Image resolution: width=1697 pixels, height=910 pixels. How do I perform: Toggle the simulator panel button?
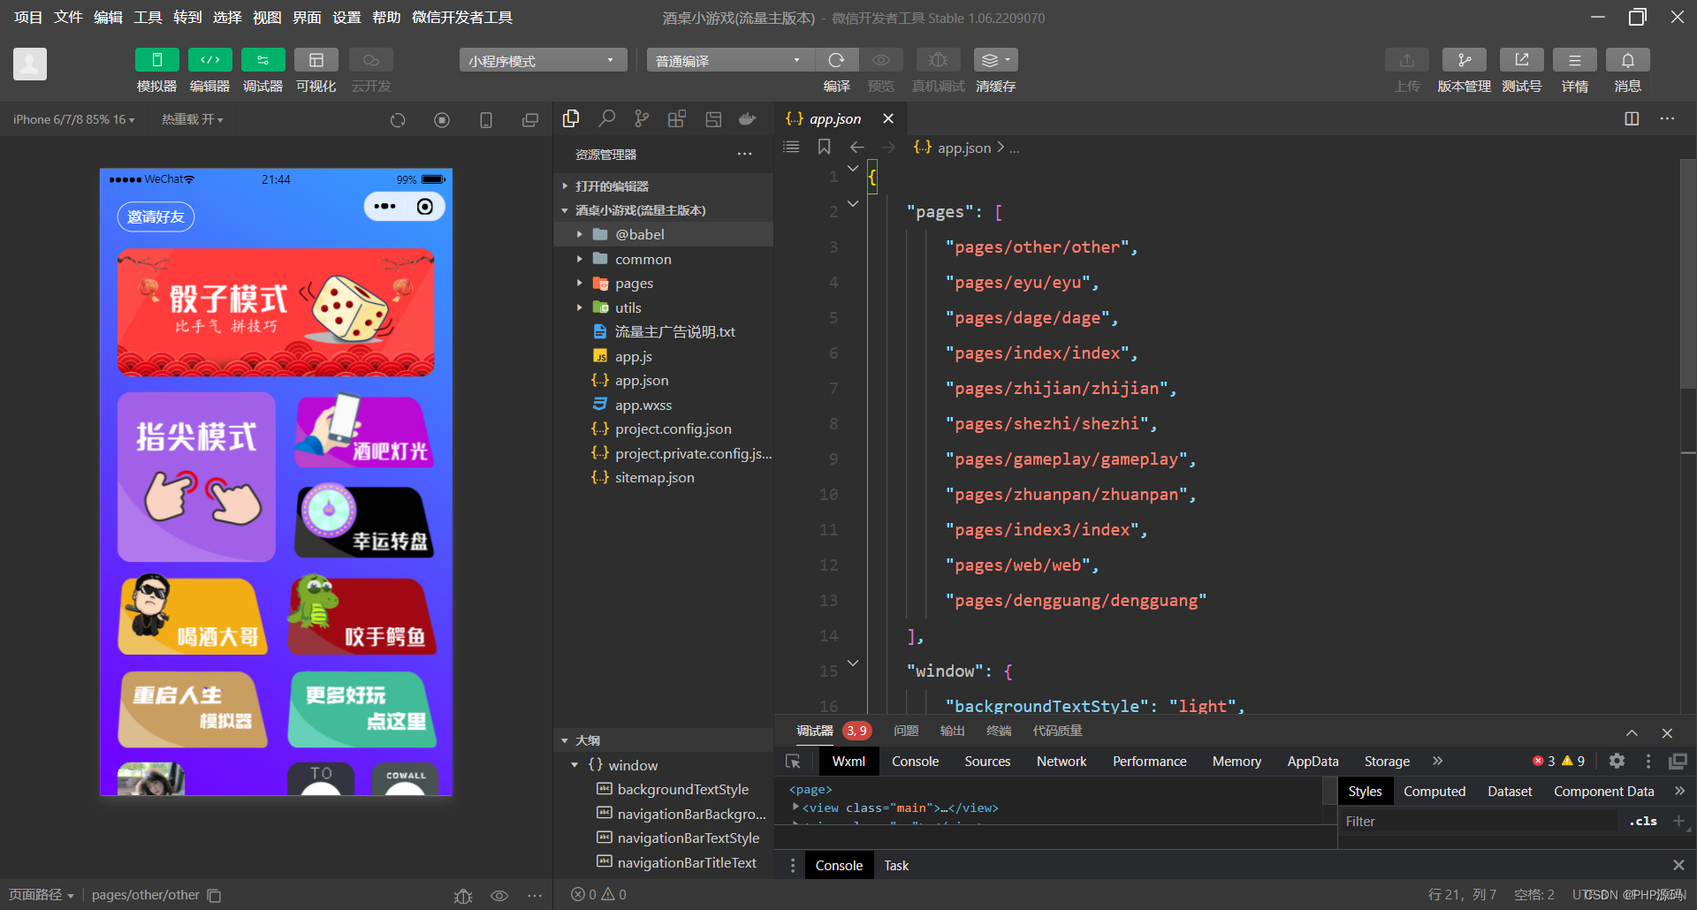point(157,60)
